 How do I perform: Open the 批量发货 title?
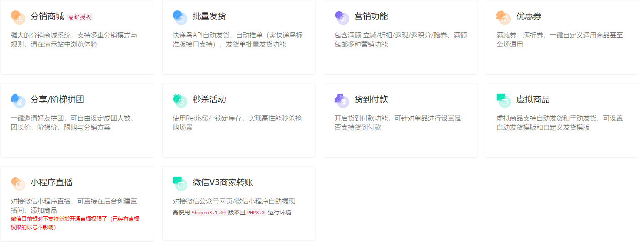coord(209,17)
